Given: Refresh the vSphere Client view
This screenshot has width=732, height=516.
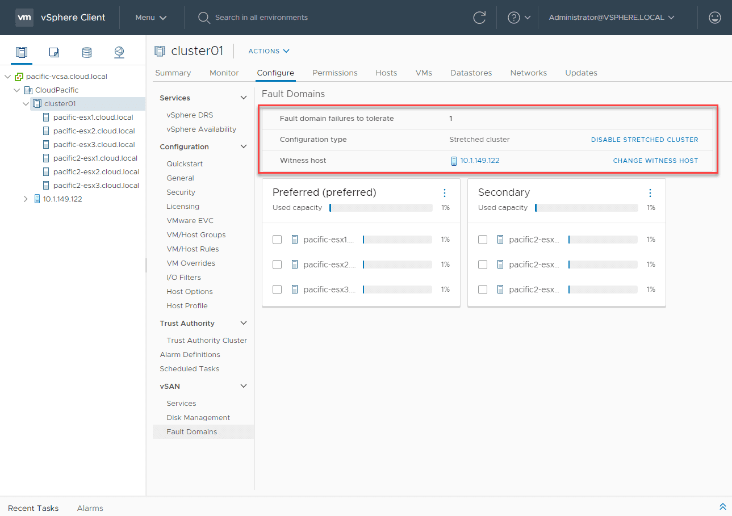Looking at the screenshot, I should [x=479, y=18].
